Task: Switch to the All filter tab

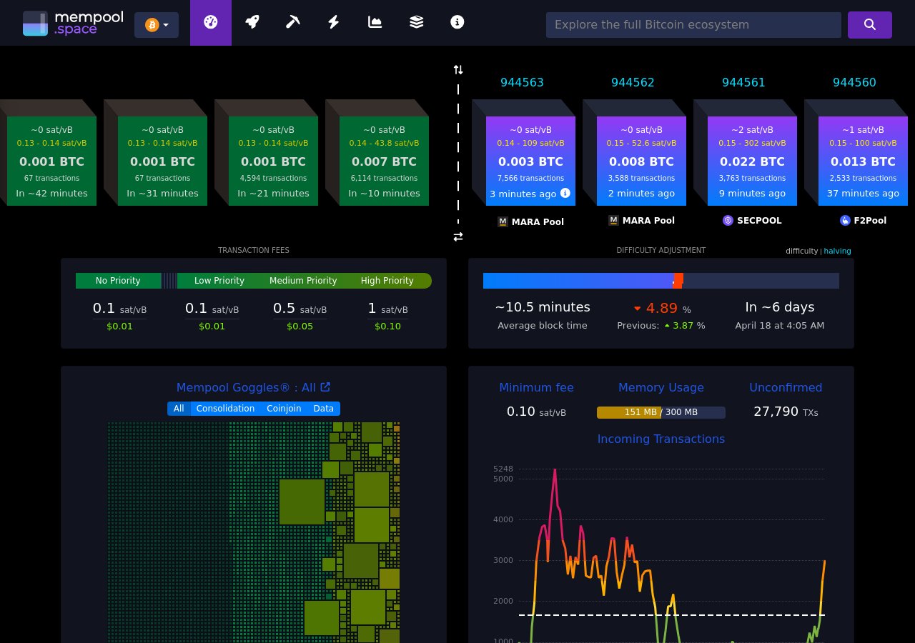Action: pyautogui.click(x=179, y=408)
